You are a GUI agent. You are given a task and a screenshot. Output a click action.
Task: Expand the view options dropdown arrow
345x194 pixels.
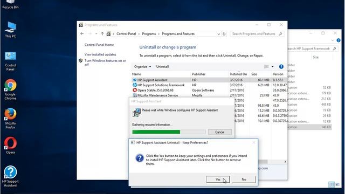(x=273, y=67)
